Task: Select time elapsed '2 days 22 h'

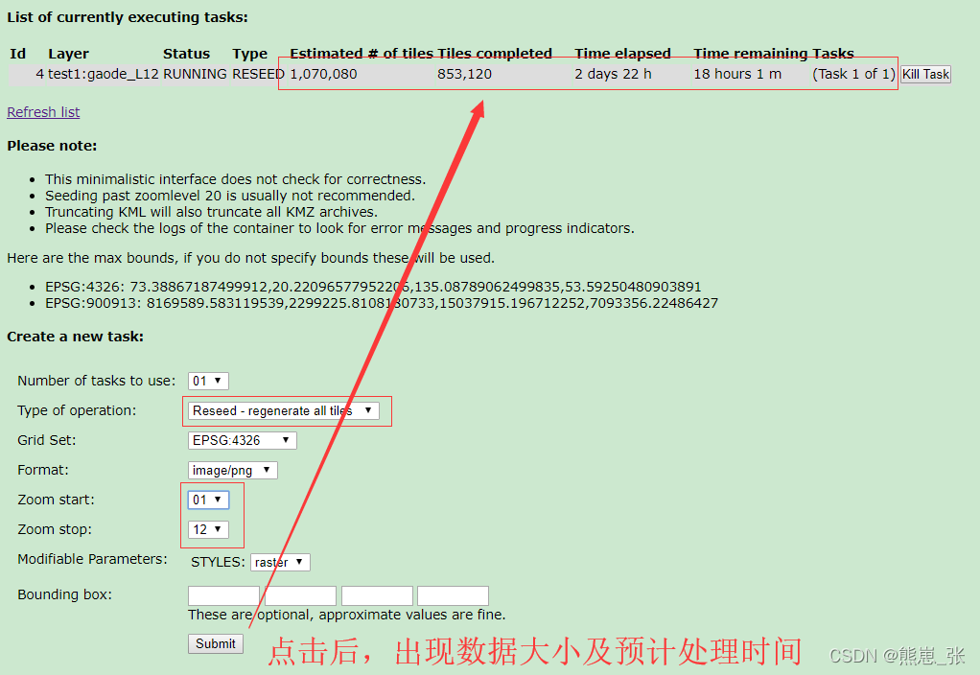Action: 613,75
